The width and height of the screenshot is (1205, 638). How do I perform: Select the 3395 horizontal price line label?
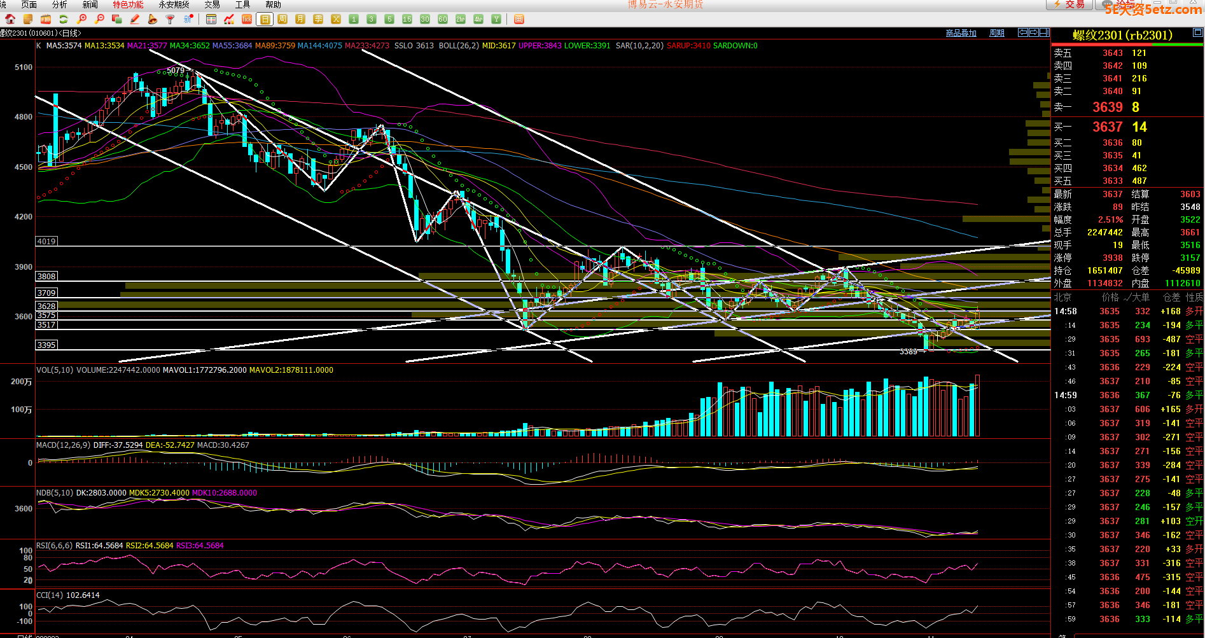[x=46, y=345]
